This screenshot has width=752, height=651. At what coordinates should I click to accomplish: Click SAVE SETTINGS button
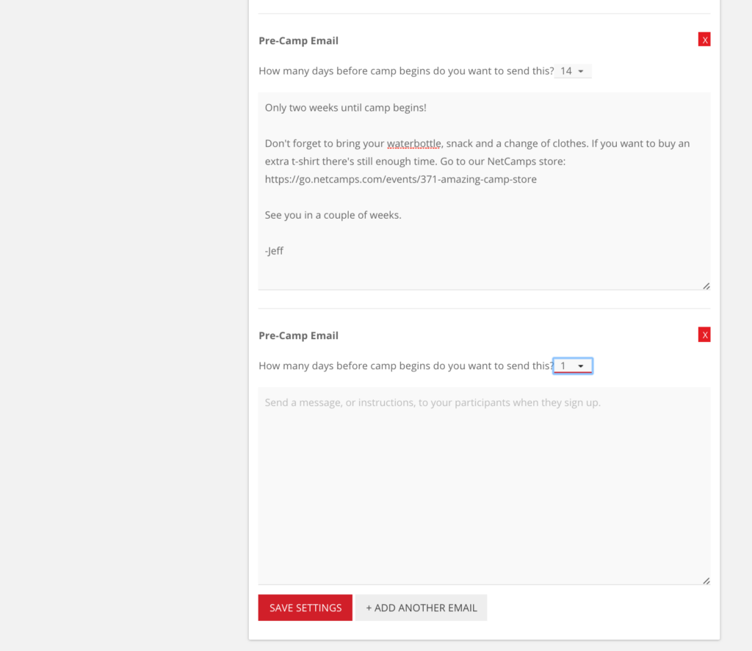(305, 607)
